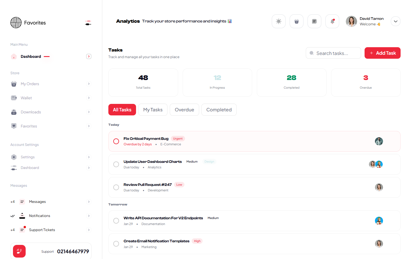This screenshot has height=259, width=415.
Task: Open My Orders in the Store section
Action: [30, 84]
